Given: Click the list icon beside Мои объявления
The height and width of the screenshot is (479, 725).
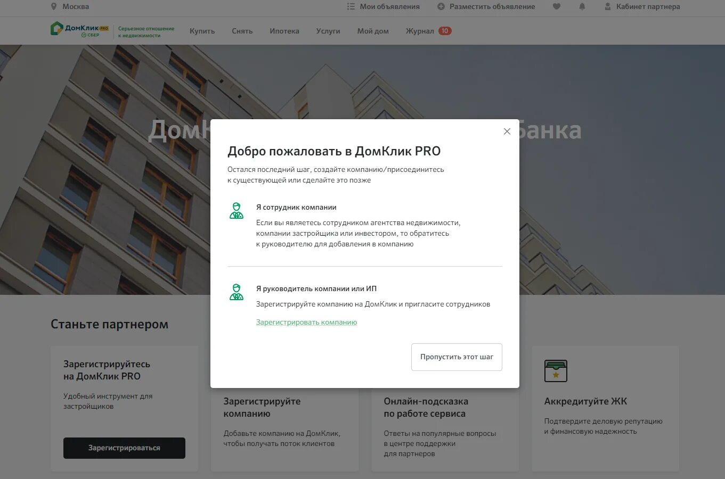Looking at the screenshot, I should (351, 6).
